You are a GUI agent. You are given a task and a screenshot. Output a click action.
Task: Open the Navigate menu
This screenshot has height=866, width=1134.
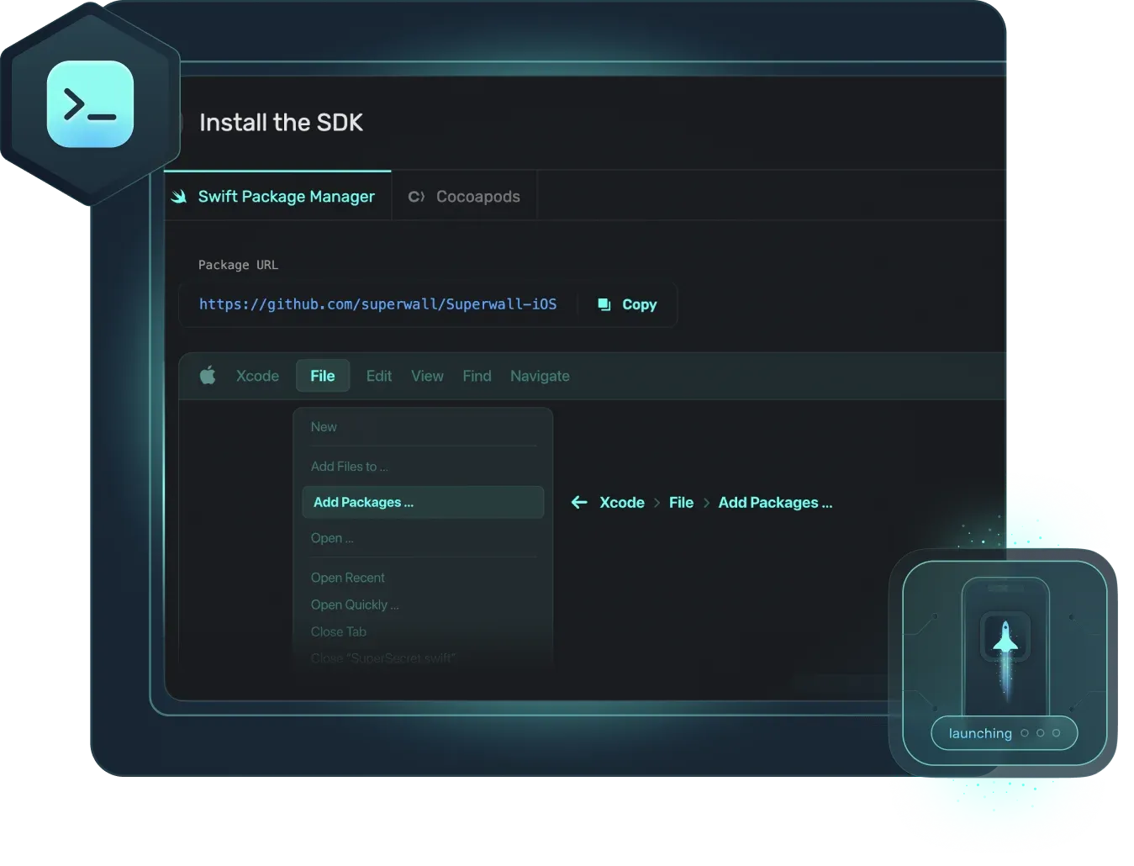pos(540,376)
